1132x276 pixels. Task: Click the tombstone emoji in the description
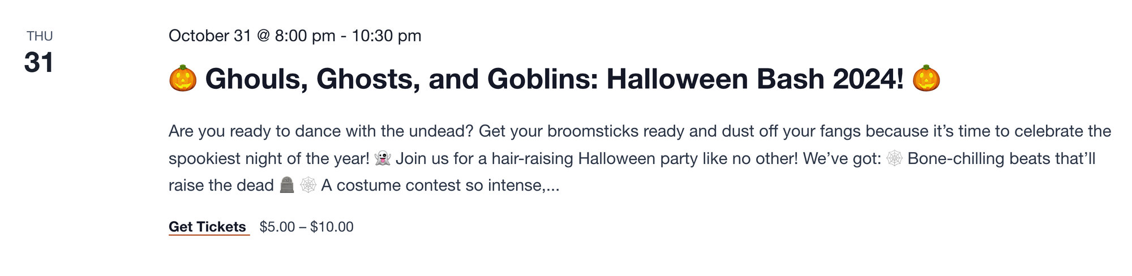tap(288, 185)
